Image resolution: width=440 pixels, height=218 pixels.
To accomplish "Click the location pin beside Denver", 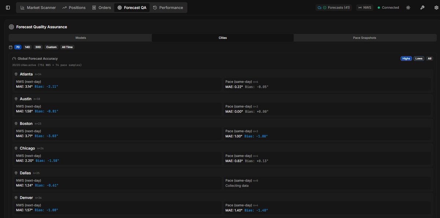I will pyautogui.click(x=16, y=198).
